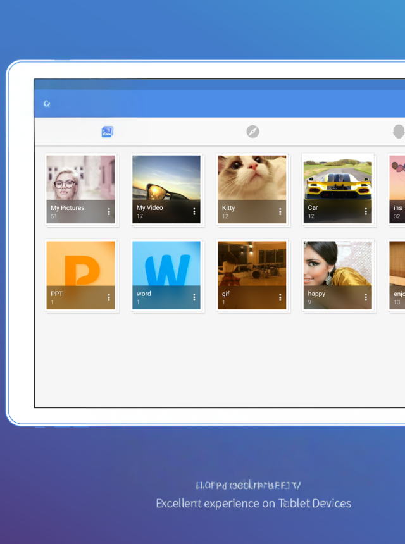Open the My Pictures album thumbnail
The width and height of the screenshot is (405, 544).
click(x=80, y=180)
